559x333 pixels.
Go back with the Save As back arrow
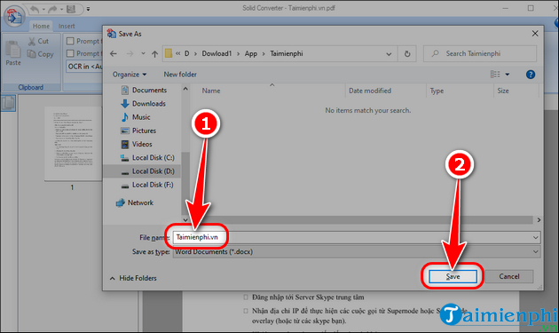click(x=114, y=53)
